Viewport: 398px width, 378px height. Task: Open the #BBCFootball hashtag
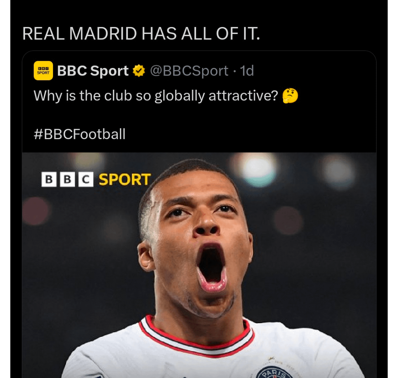(80, 134)
